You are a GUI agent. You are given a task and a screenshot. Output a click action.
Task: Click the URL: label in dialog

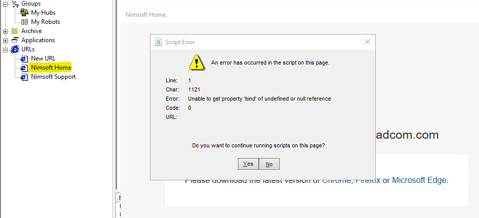click(x=171, y=117)
